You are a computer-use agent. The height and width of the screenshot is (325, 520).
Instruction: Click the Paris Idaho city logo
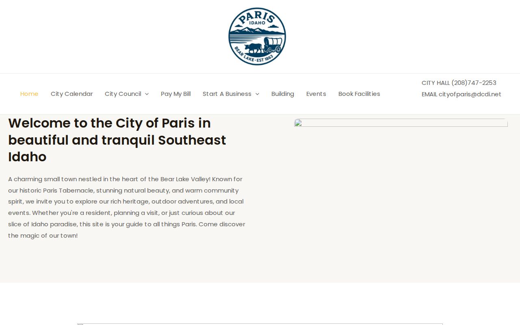pyautogui.click(x=257, y=37)
